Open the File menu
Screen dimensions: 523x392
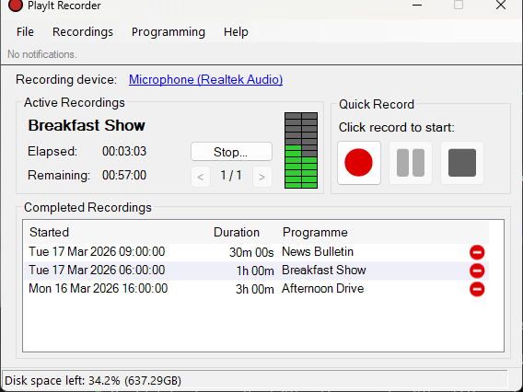25,32
